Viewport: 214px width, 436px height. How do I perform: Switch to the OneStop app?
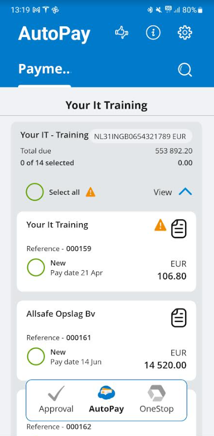pyautogui.click(x=156, y=400)
